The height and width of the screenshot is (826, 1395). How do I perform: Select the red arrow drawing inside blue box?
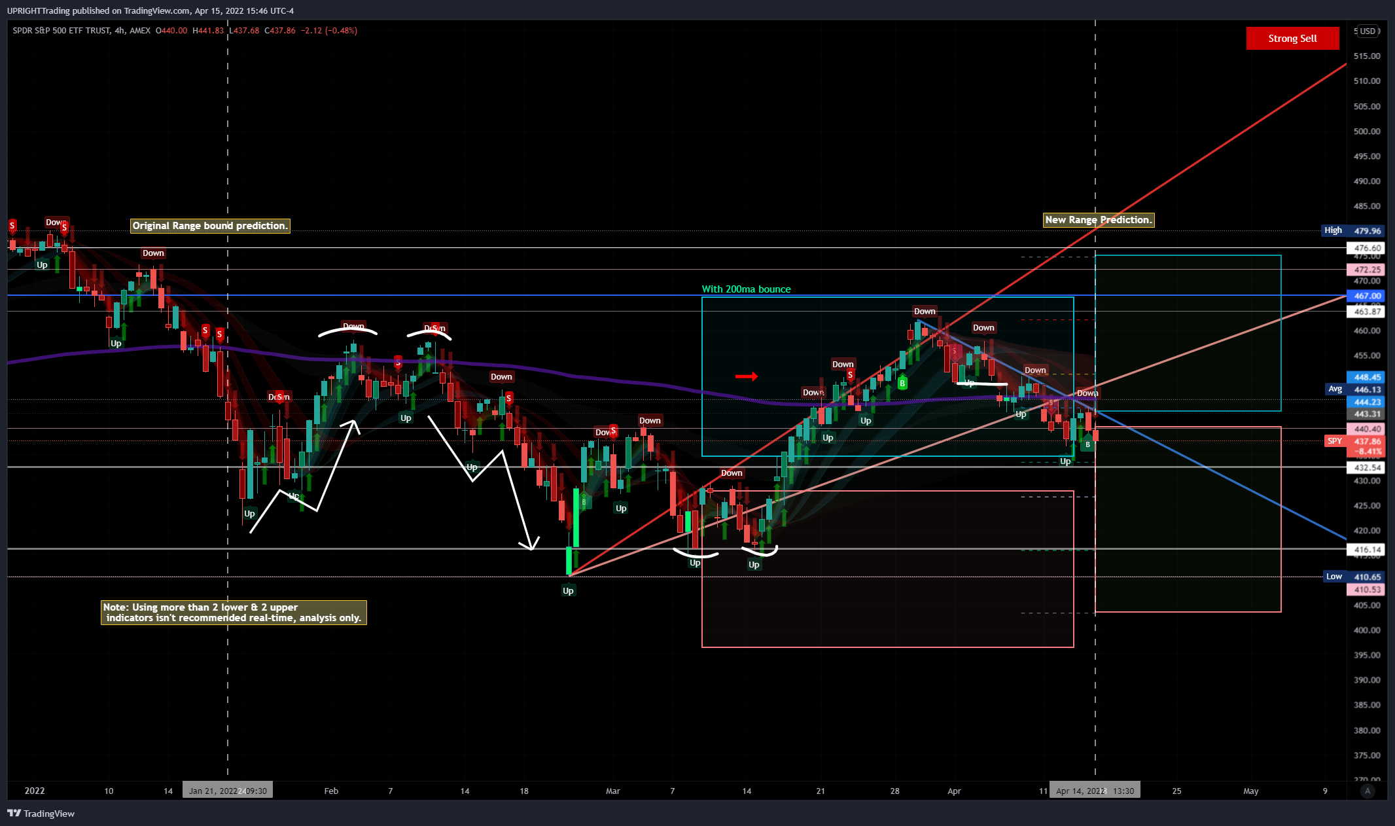746,376
